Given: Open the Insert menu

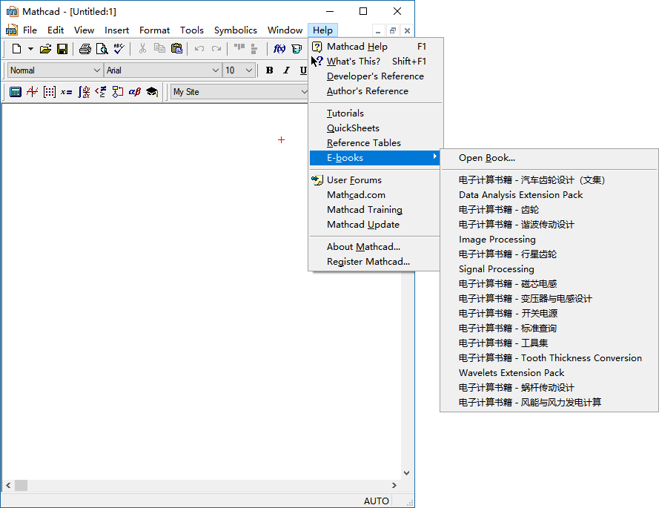Looking at the screenshot, I should (117, 30).
